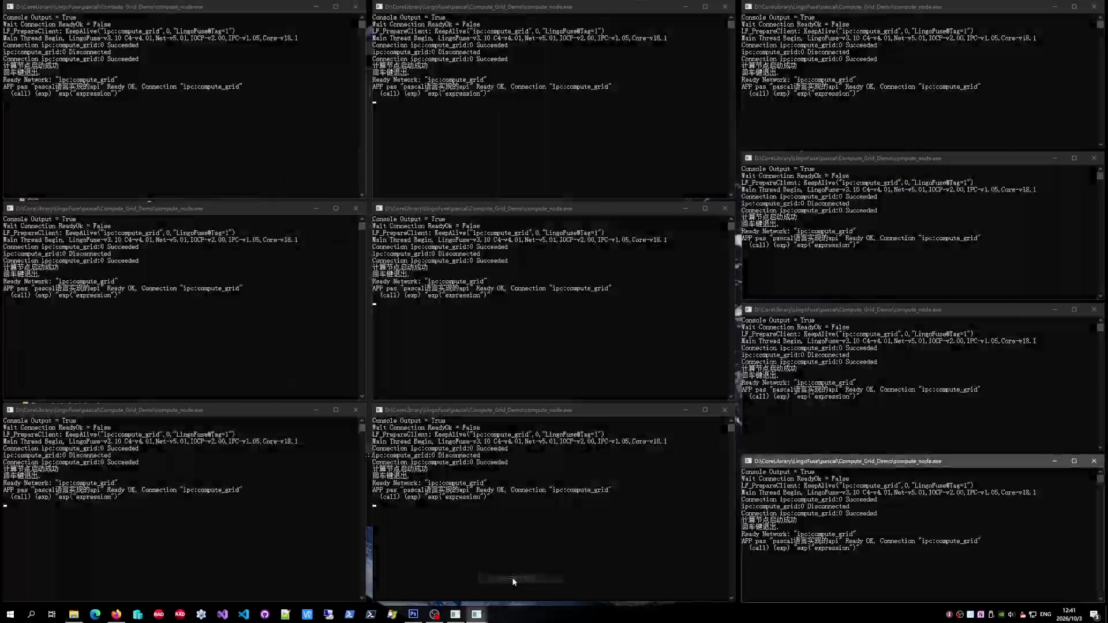Open OBS Studio from the taskbar
The height and width of the screenshot is (623, 1108).
click(435, 614)
